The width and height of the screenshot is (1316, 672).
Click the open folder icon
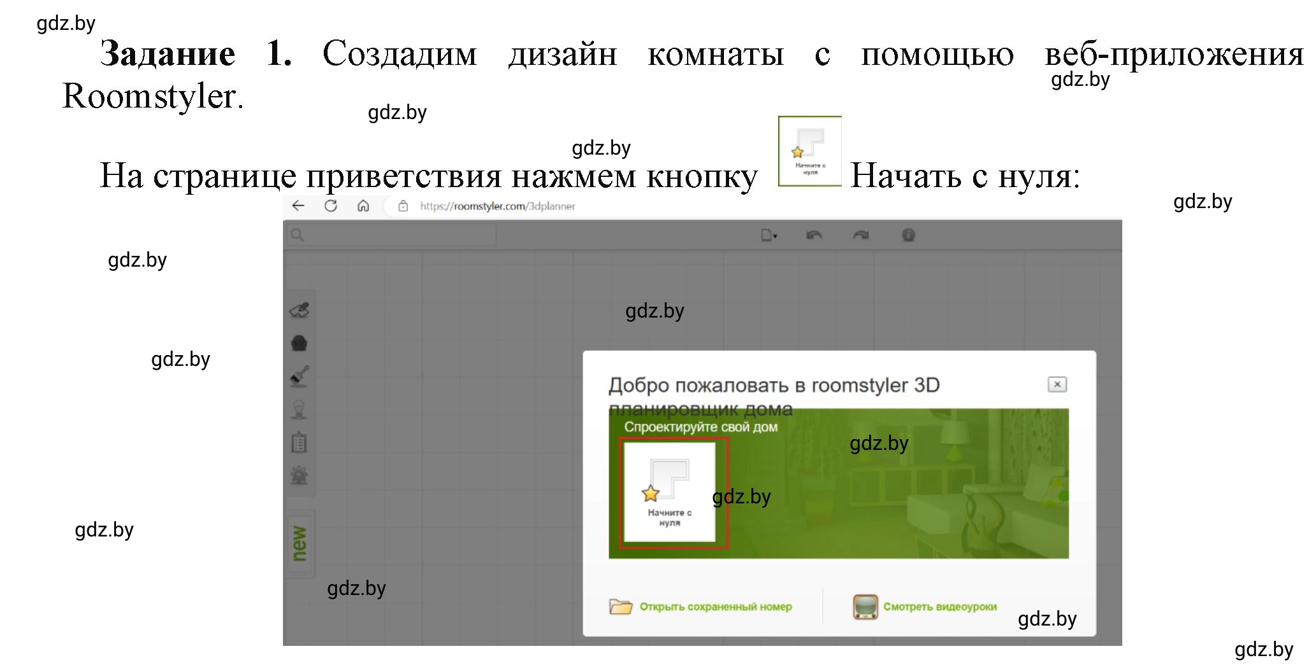[621, 606]
